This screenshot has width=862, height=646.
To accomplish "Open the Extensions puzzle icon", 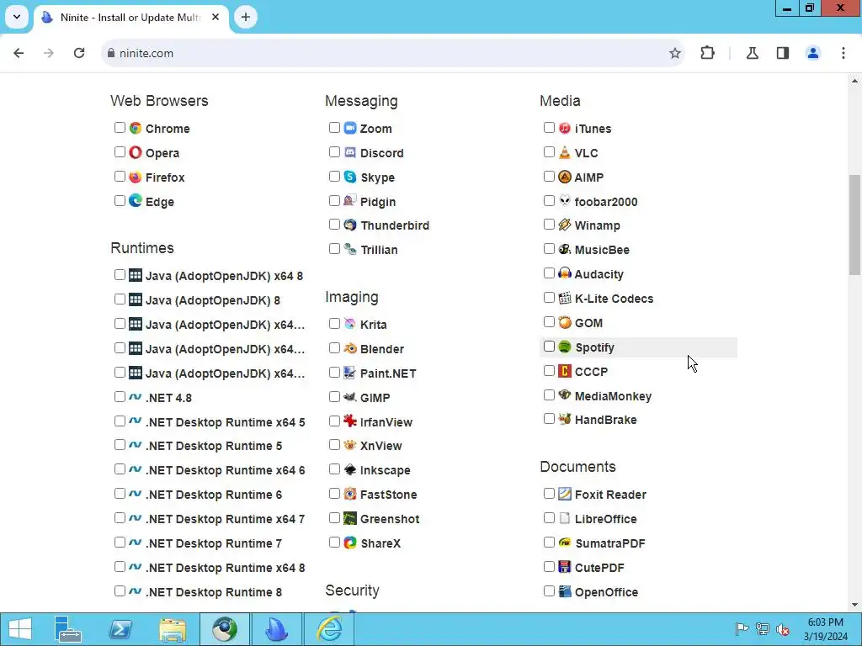I will click(707, 53).
